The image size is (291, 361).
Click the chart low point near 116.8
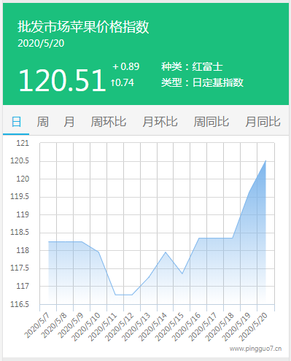coord(123,295)
